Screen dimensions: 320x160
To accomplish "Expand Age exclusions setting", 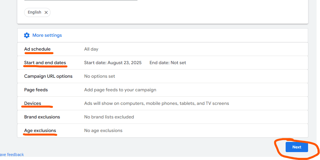I will pos(40,131).
